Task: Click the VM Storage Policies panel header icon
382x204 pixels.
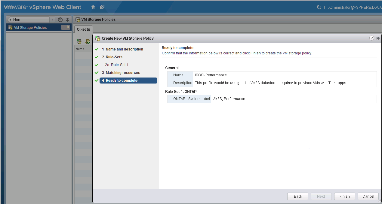Action: 78,19
